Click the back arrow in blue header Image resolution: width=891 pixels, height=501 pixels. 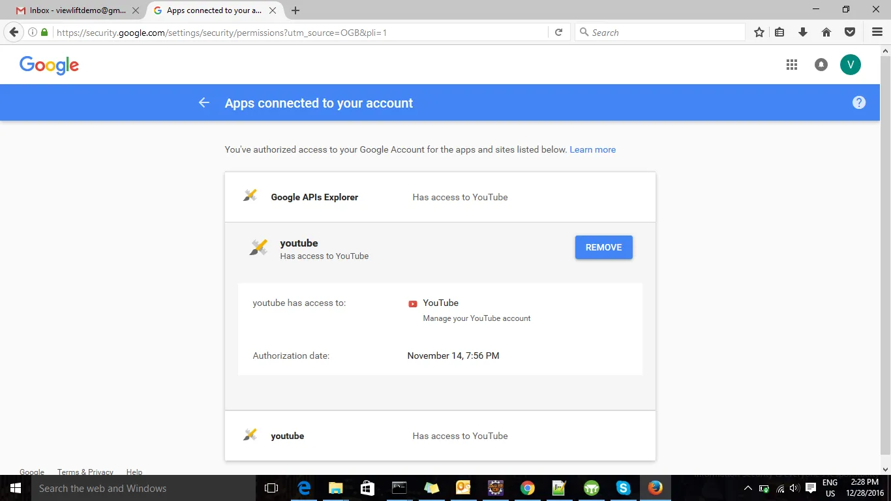(204, 102)
